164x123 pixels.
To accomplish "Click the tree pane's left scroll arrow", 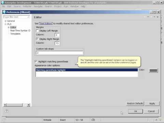I will coord(5,105).
